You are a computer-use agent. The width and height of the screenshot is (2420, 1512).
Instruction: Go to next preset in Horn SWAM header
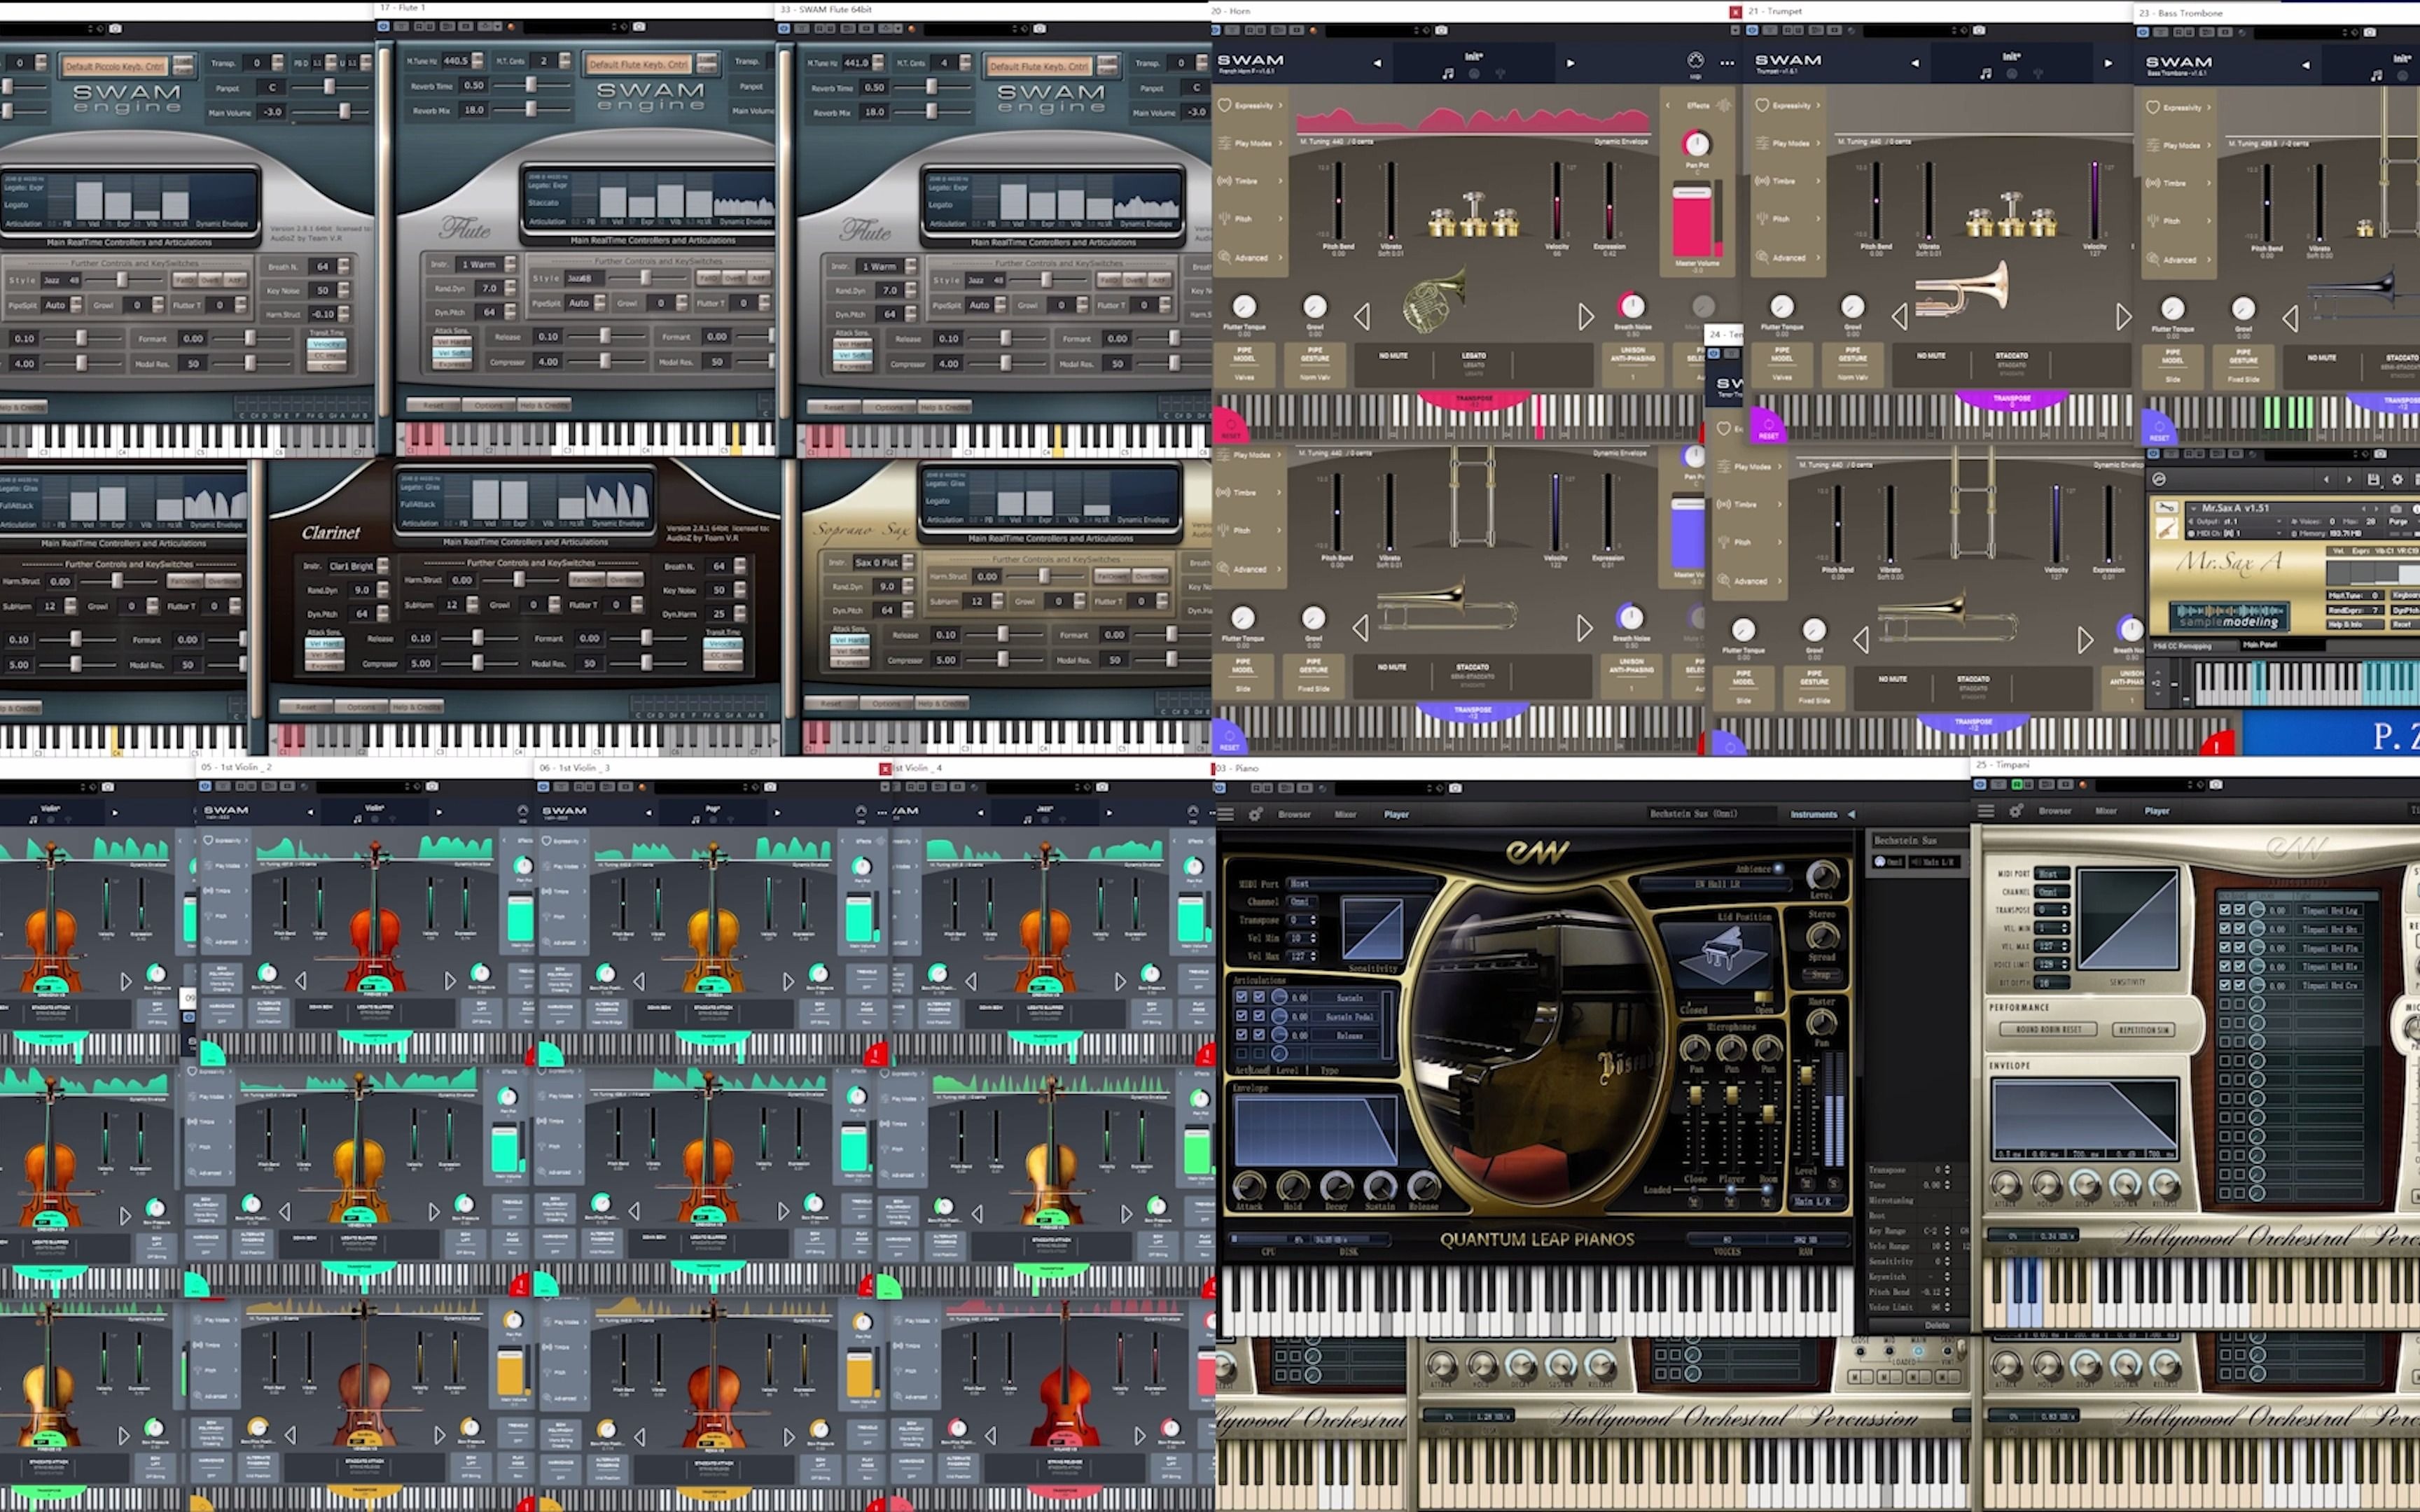pos(1570,62)
